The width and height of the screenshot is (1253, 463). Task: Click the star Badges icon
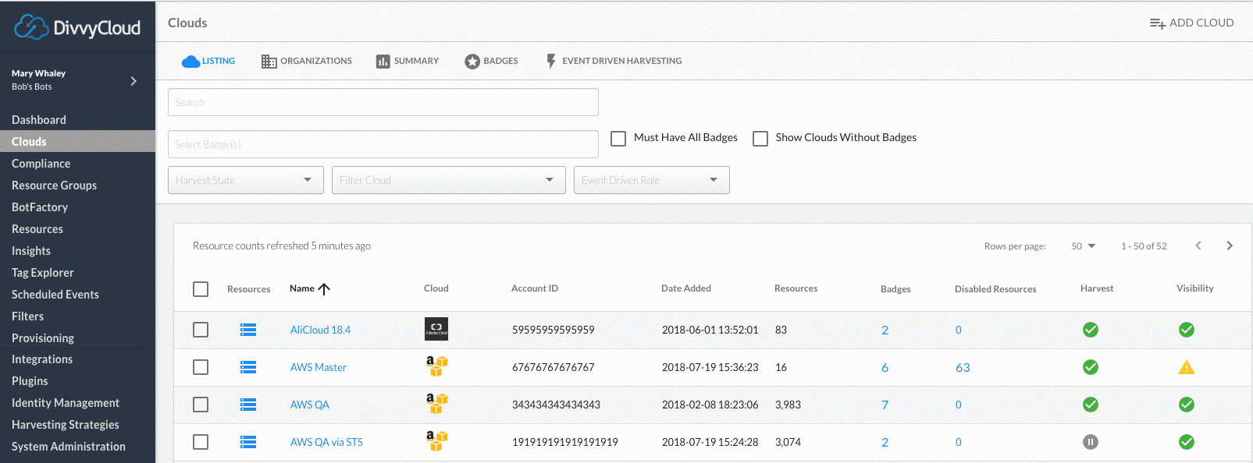[x=472, y=61]
